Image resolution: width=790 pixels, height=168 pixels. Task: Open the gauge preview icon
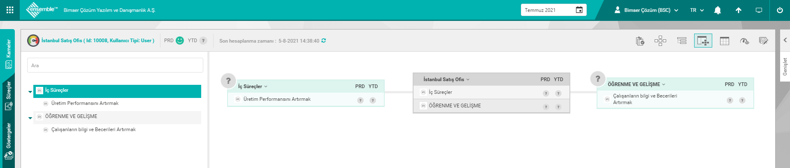744,41
